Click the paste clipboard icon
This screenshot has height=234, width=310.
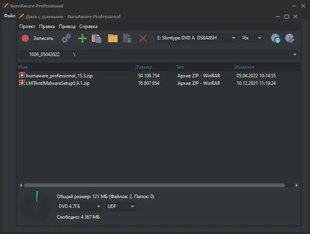point(97,38)
